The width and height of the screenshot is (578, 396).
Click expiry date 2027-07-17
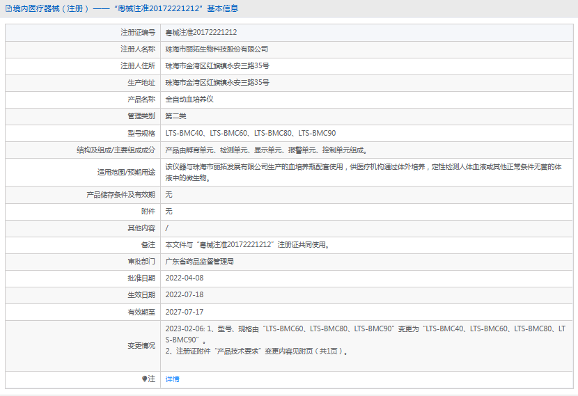coord(185,312)
